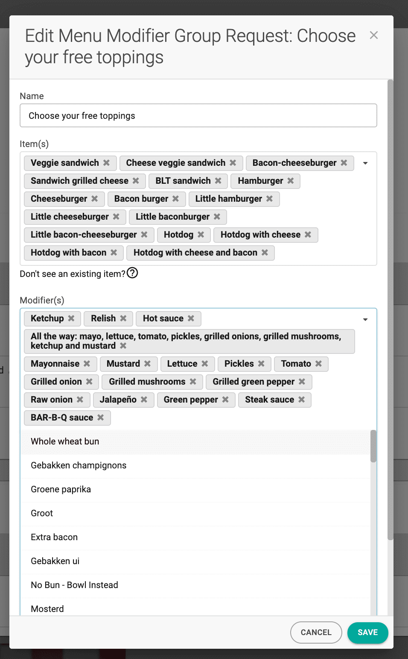
Task: Remove the Steak sauce modifier tag
Action: click(x=301, y=400)
